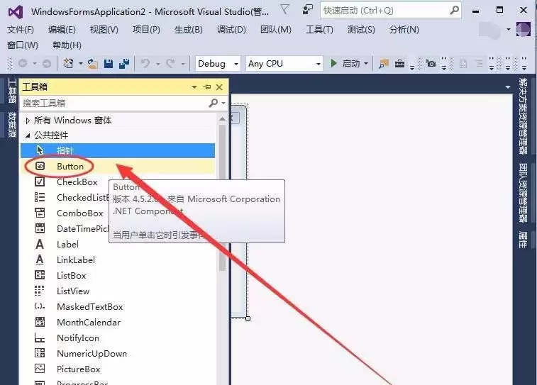Open the 项目(P) menu
Screen dimensions: 537x385
pos(147,30)
